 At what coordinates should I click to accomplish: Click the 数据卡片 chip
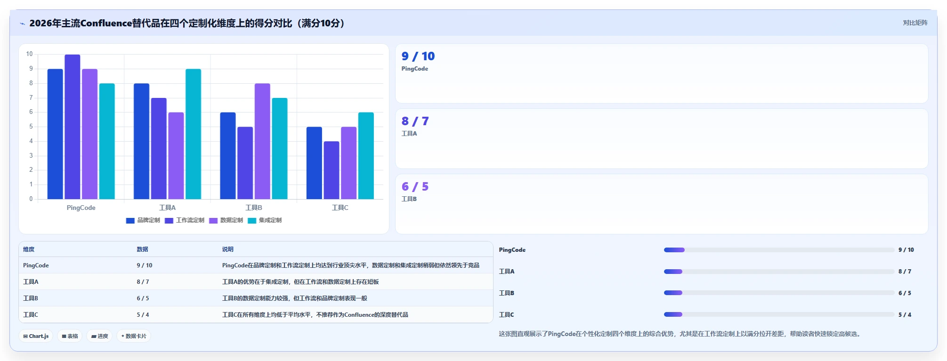tap(134, 336)
